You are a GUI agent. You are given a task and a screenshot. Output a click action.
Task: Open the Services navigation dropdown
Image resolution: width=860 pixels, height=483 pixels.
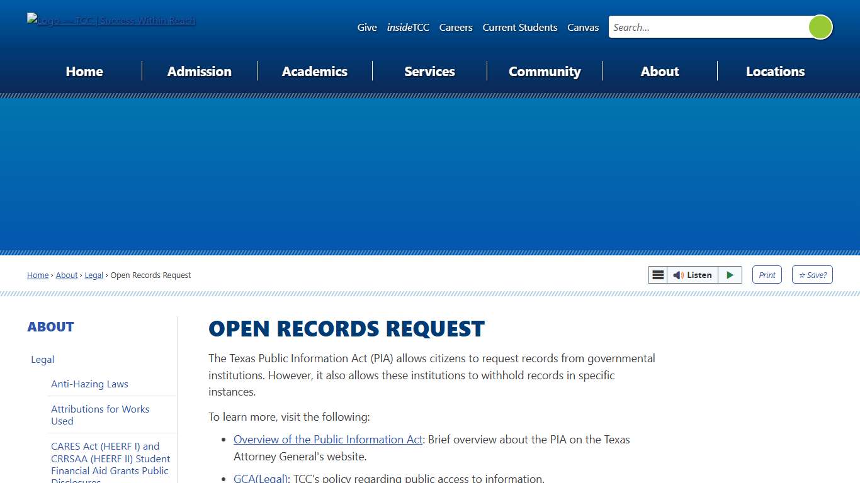coord(429,71)
